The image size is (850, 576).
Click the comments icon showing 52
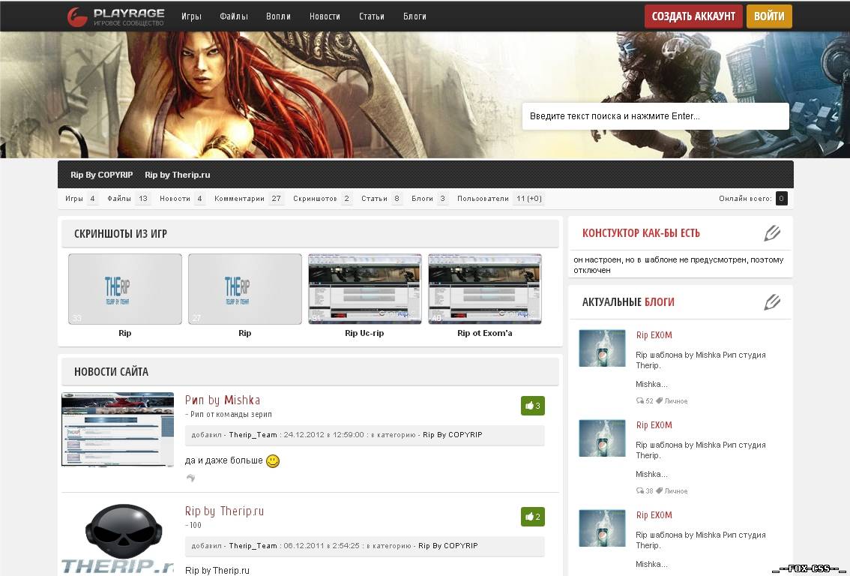coord(639,401)
